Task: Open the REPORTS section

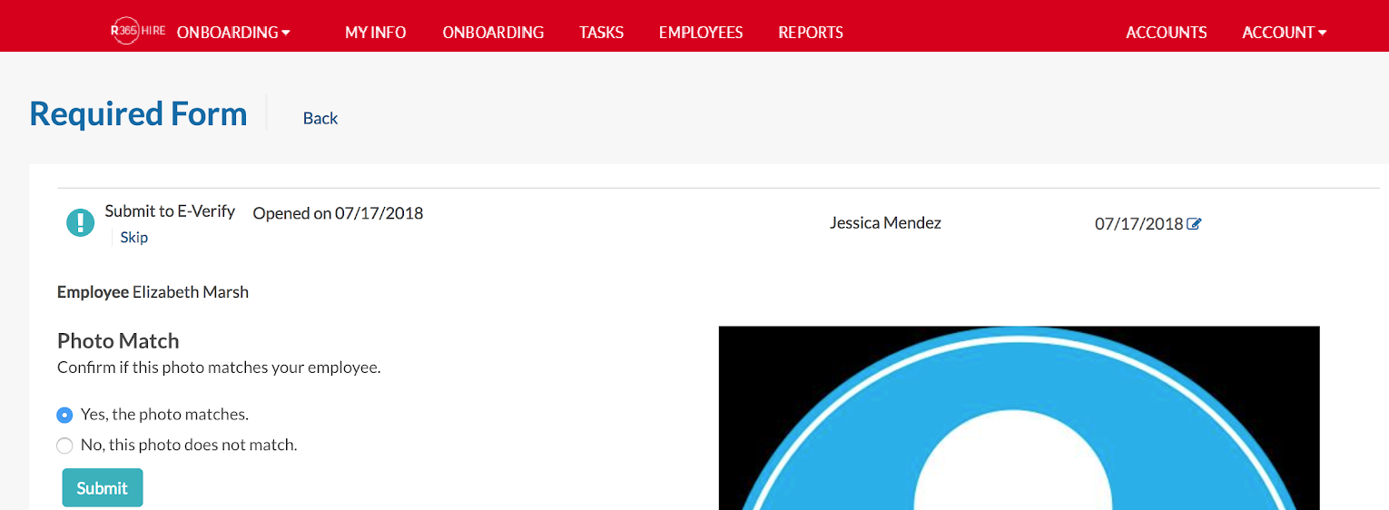Action: (811, 33)
